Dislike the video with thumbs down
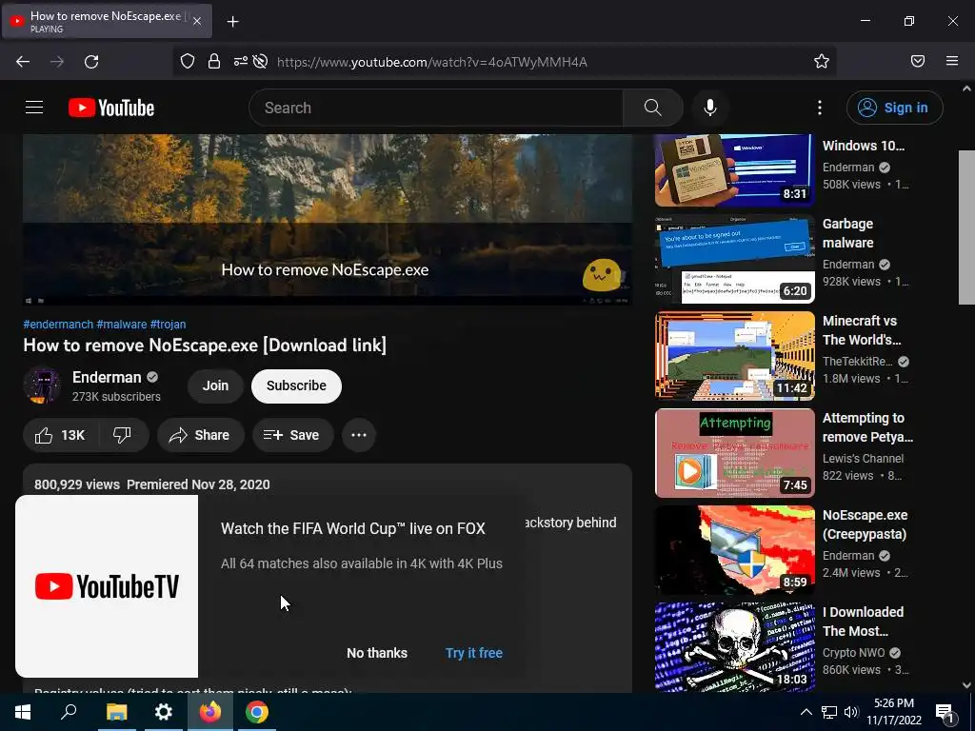This screenshot has height=731, width=975. (x=123, y=435)
